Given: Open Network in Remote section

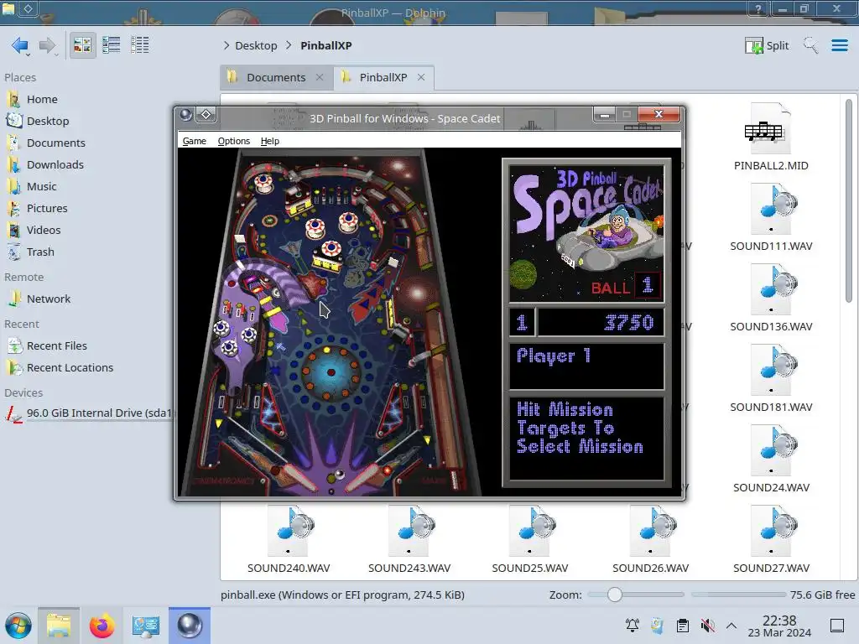Looking at the screenshot, I should coord(48,299).
